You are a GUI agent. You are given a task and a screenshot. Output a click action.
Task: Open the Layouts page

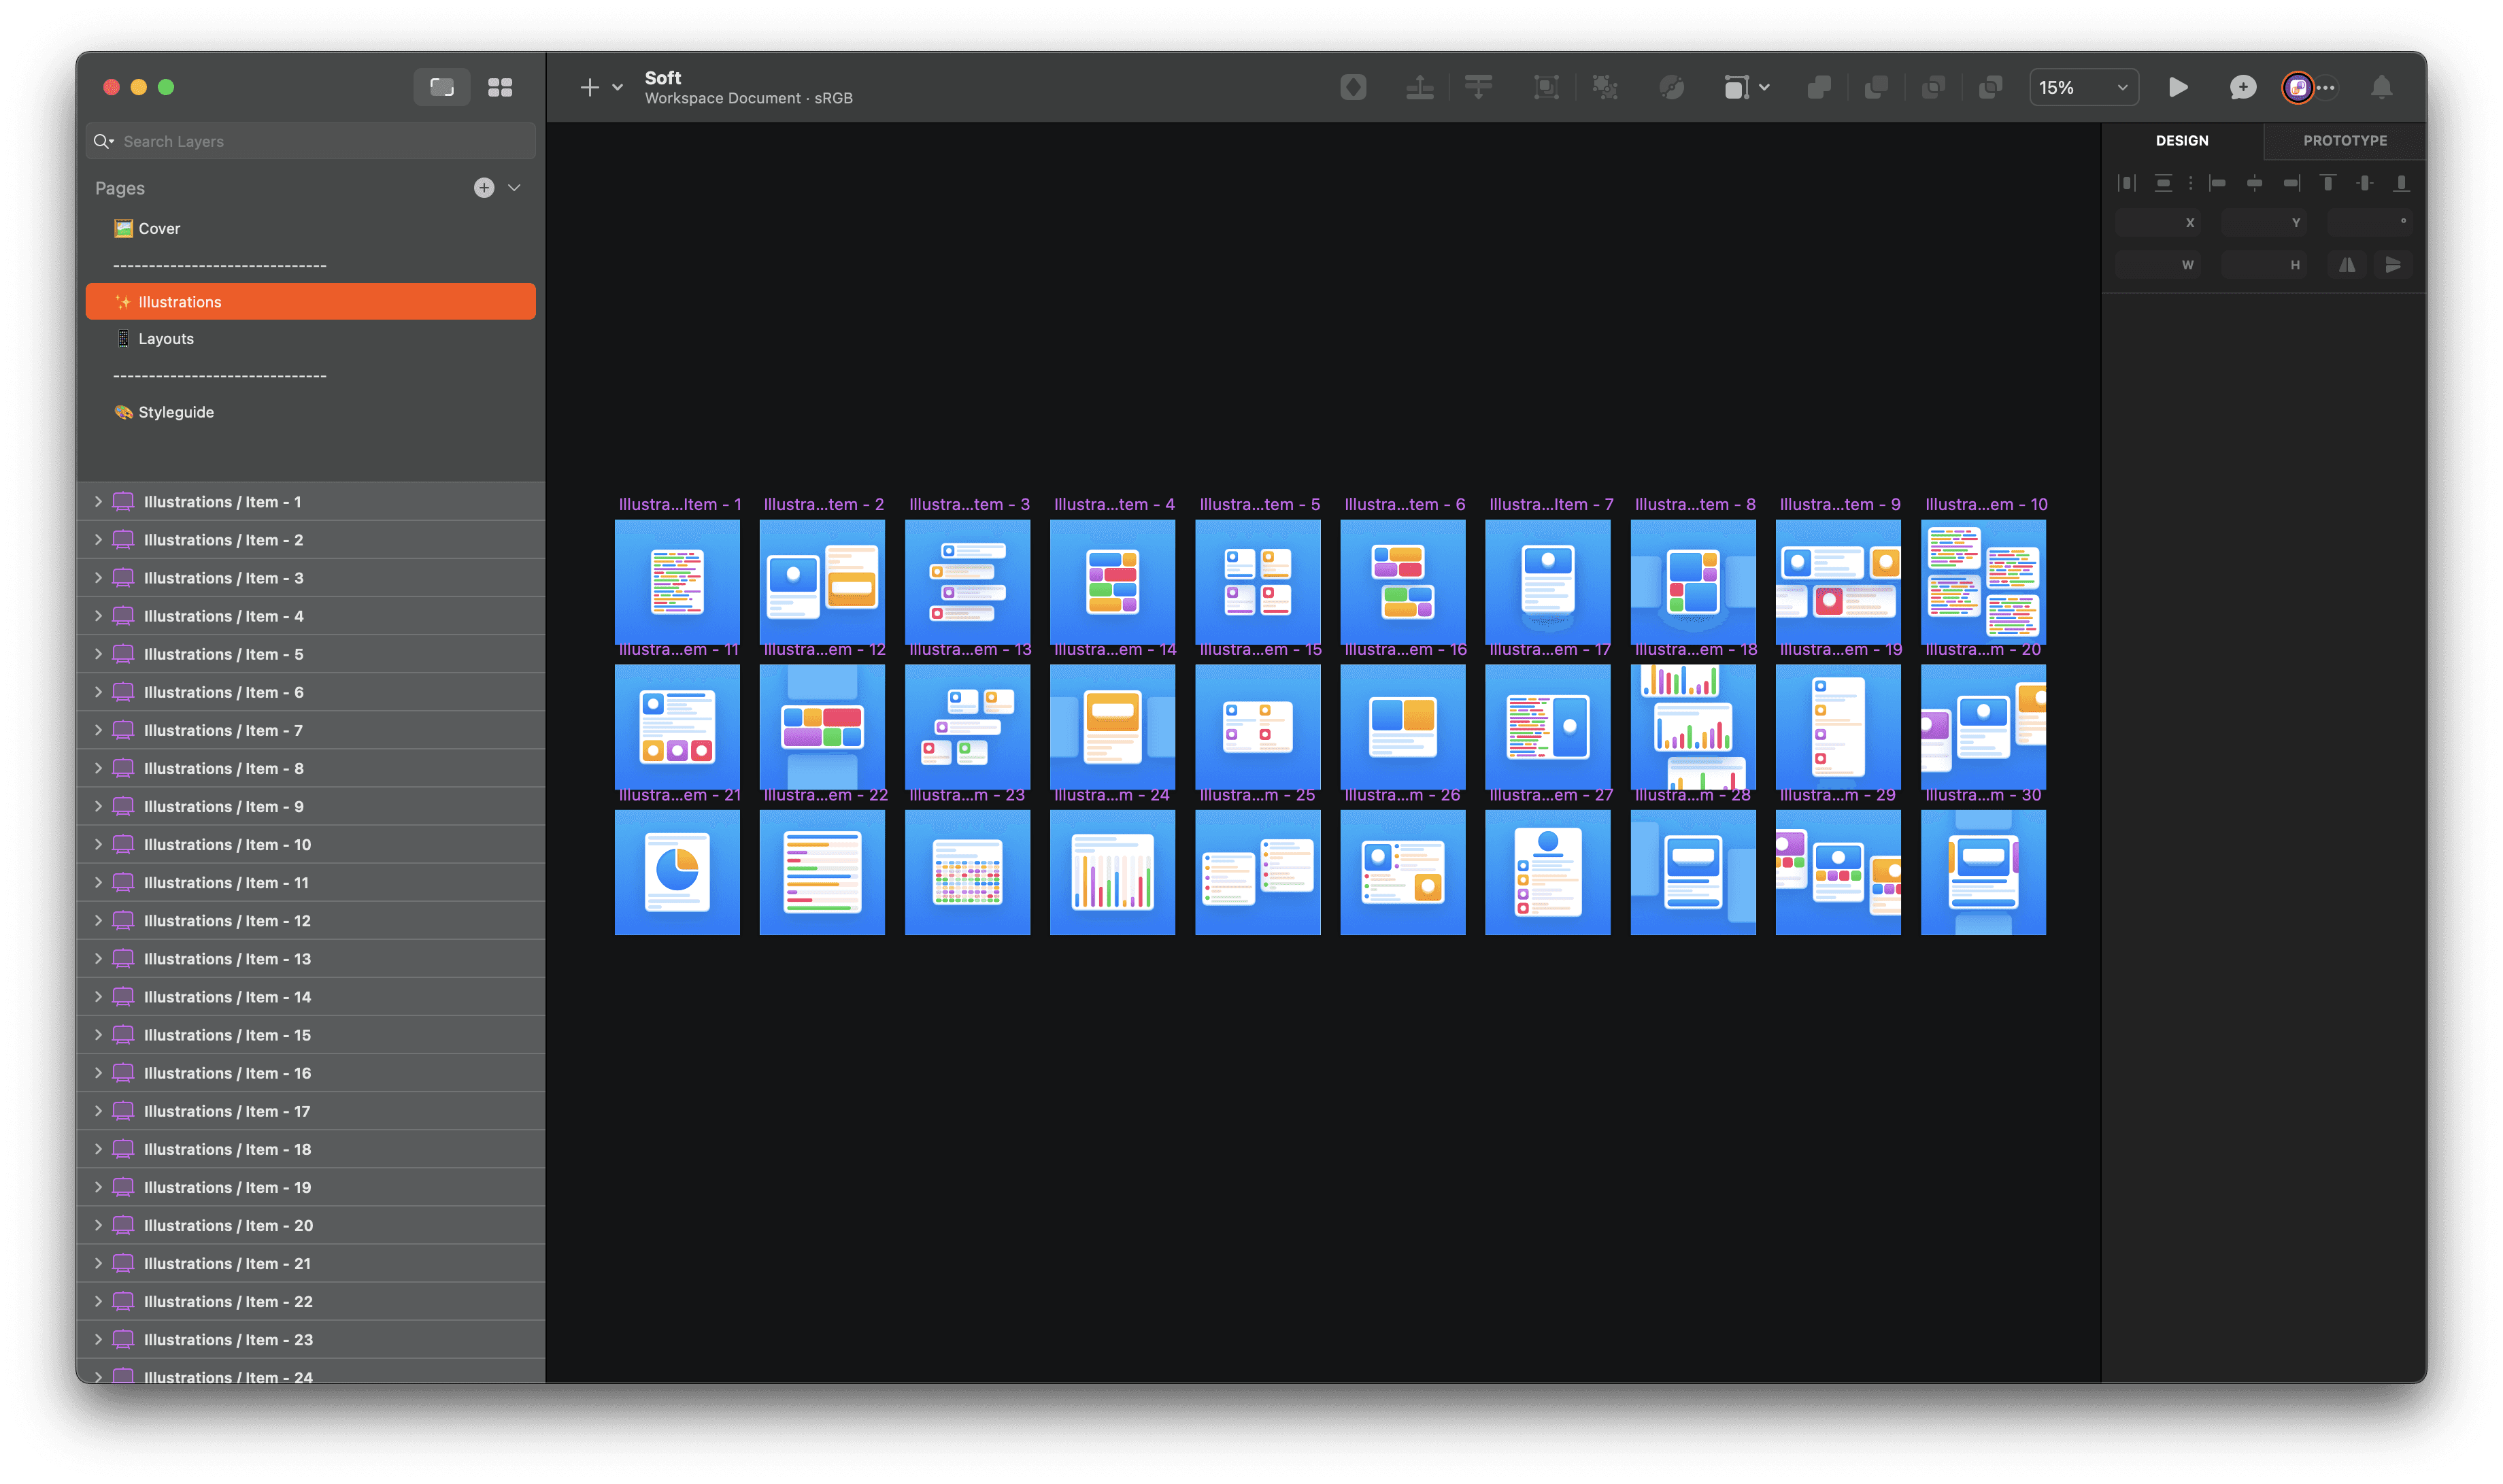click(166, 339)
